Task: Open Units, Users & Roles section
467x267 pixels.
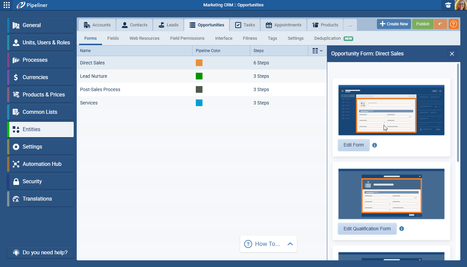Action: point(40,43)
